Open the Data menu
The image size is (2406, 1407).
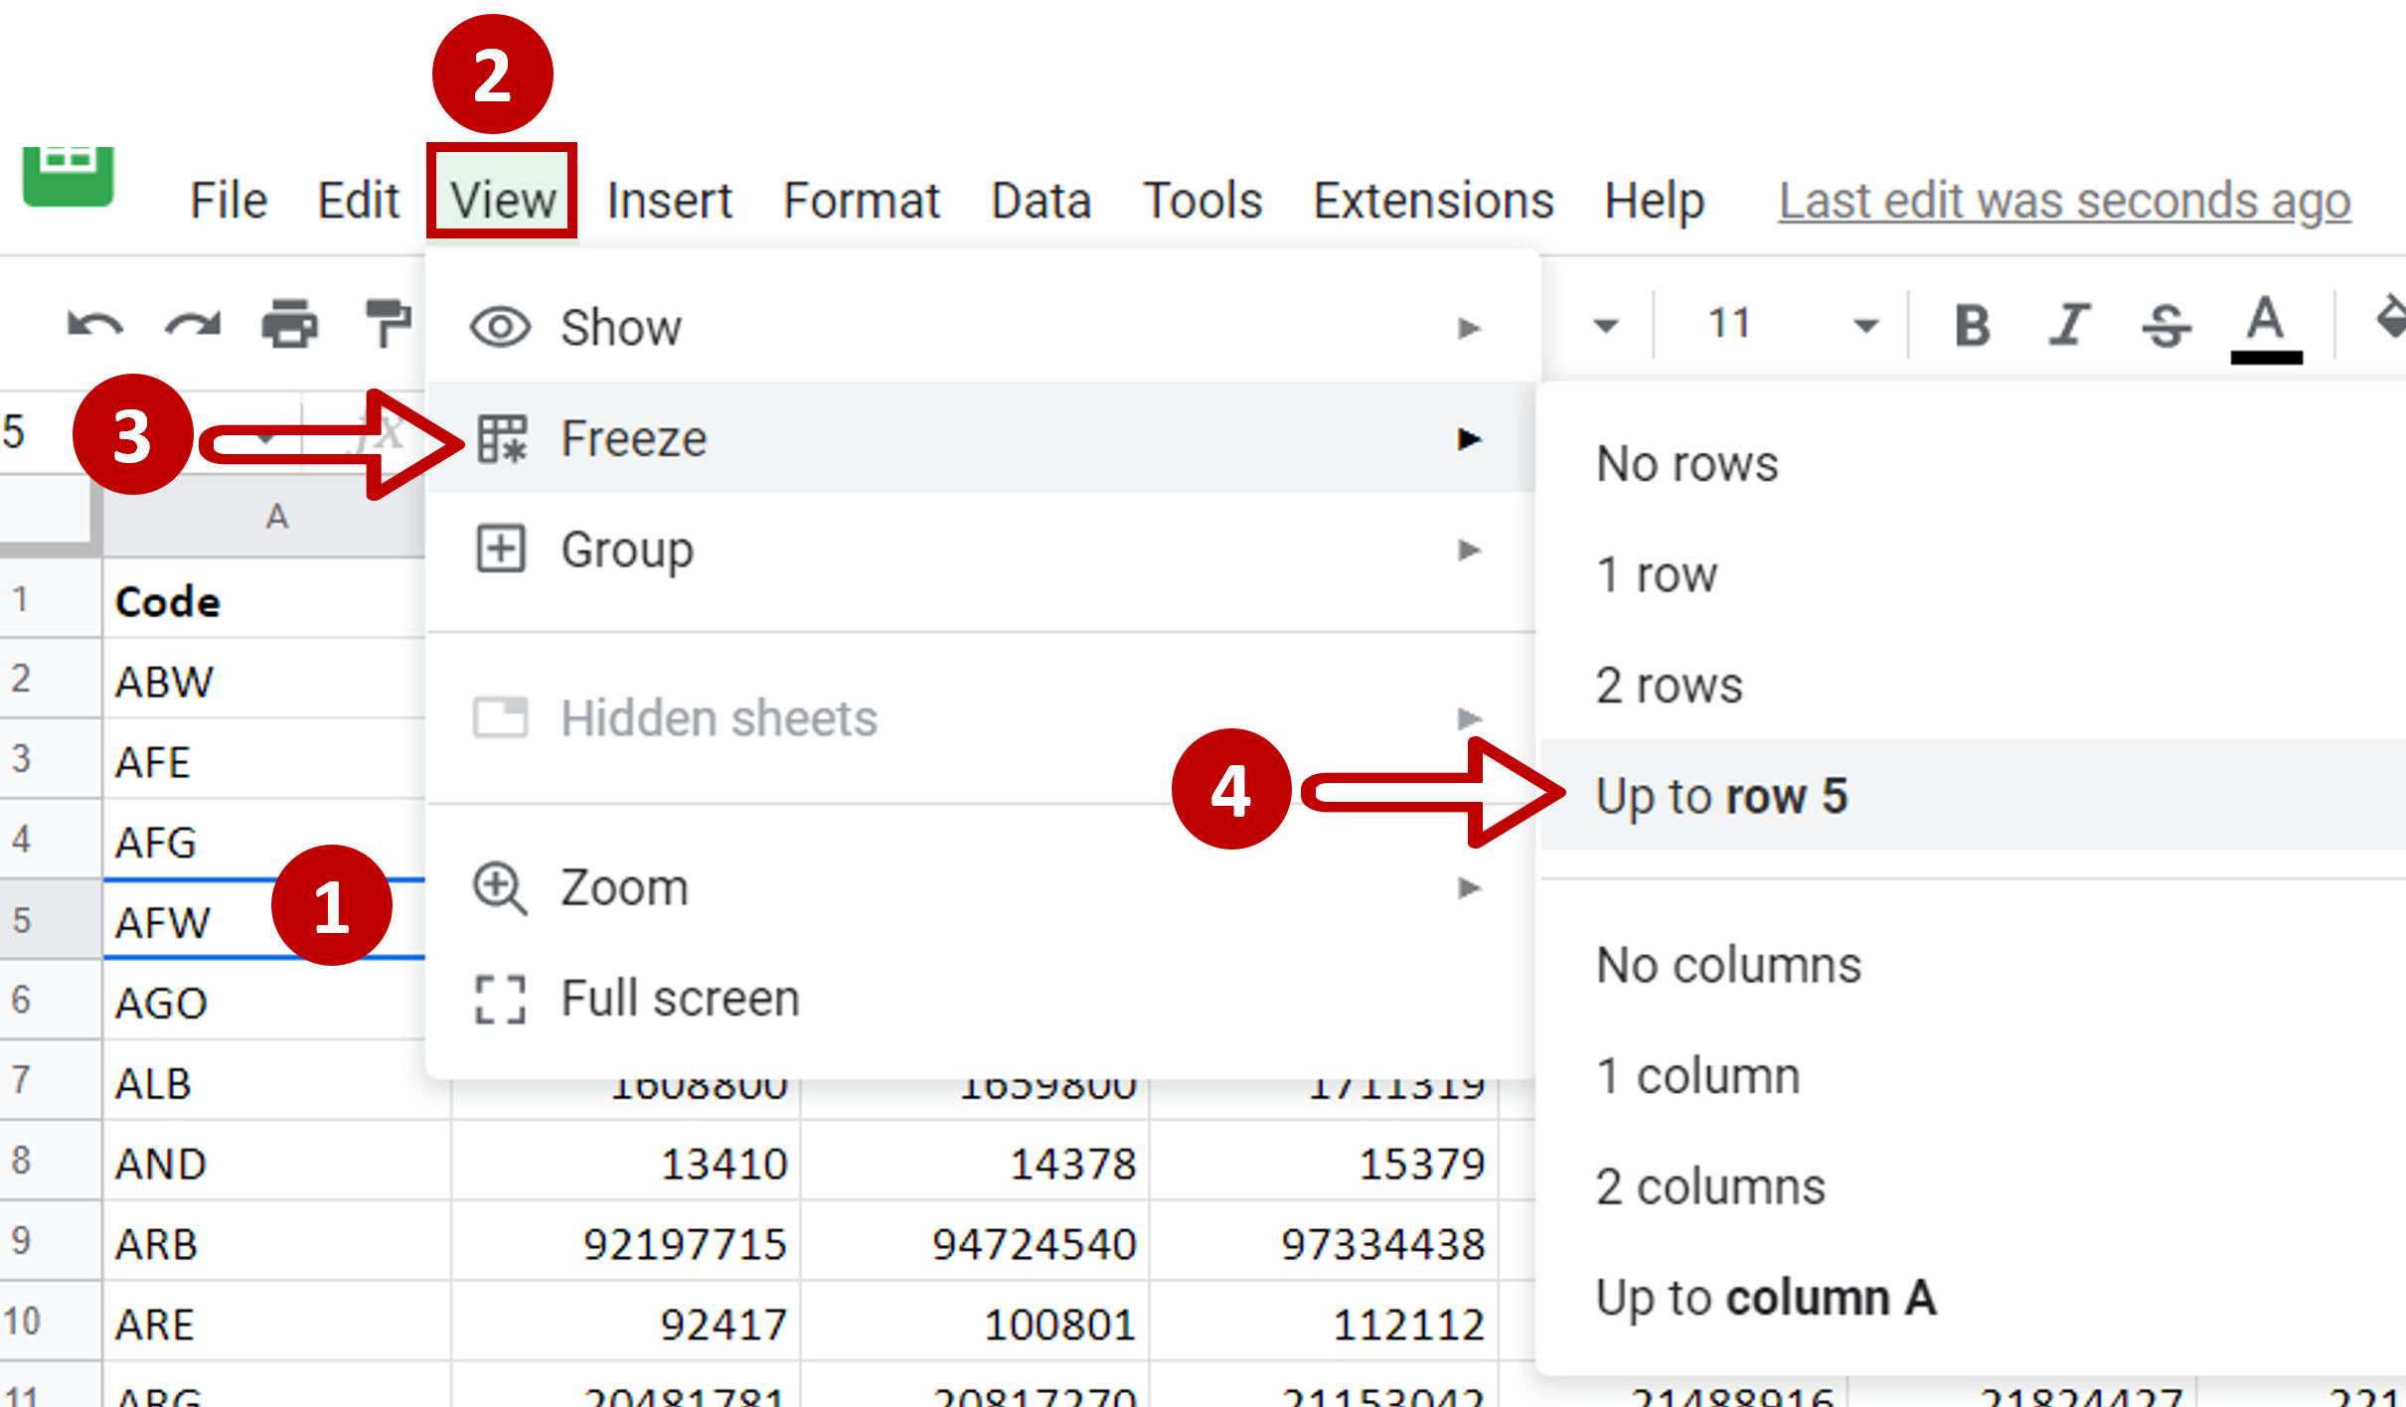click(x=1041, y=201)
